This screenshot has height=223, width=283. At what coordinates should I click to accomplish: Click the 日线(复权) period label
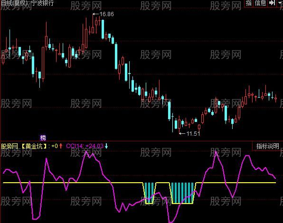click(14, 3)
